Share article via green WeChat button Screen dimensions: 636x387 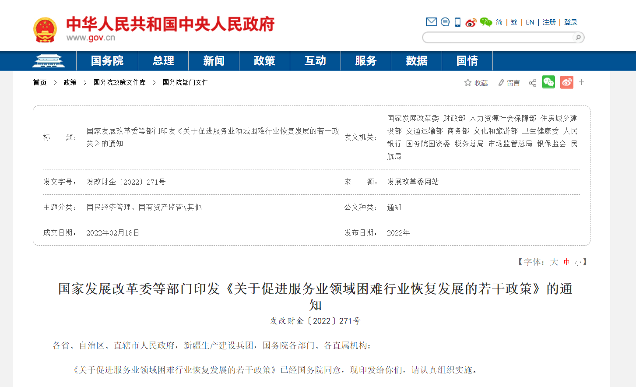548,82
